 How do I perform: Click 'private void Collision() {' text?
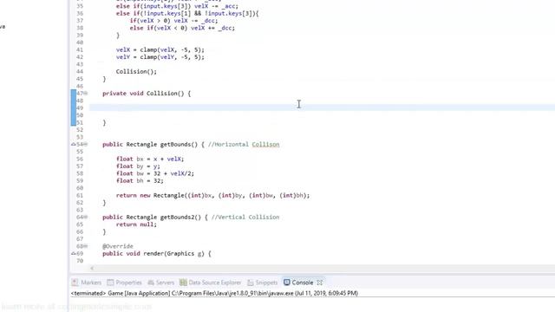pyautogui.click(x=147, y=94)
